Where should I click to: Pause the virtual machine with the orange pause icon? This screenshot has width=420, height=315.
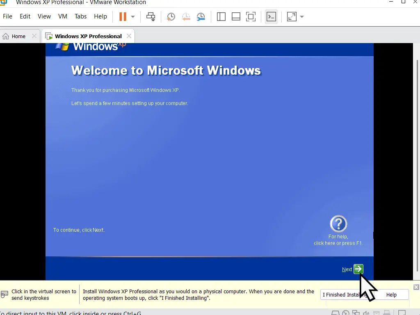coord(123,16)
